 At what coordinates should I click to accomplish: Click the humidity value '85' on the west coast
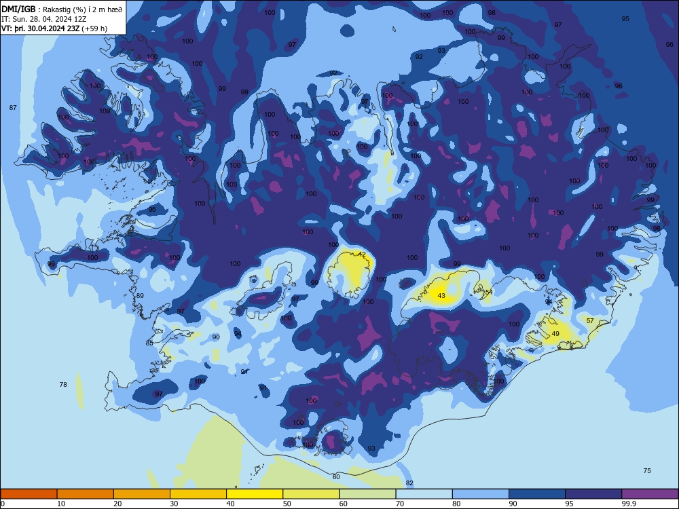pos(149,343)
